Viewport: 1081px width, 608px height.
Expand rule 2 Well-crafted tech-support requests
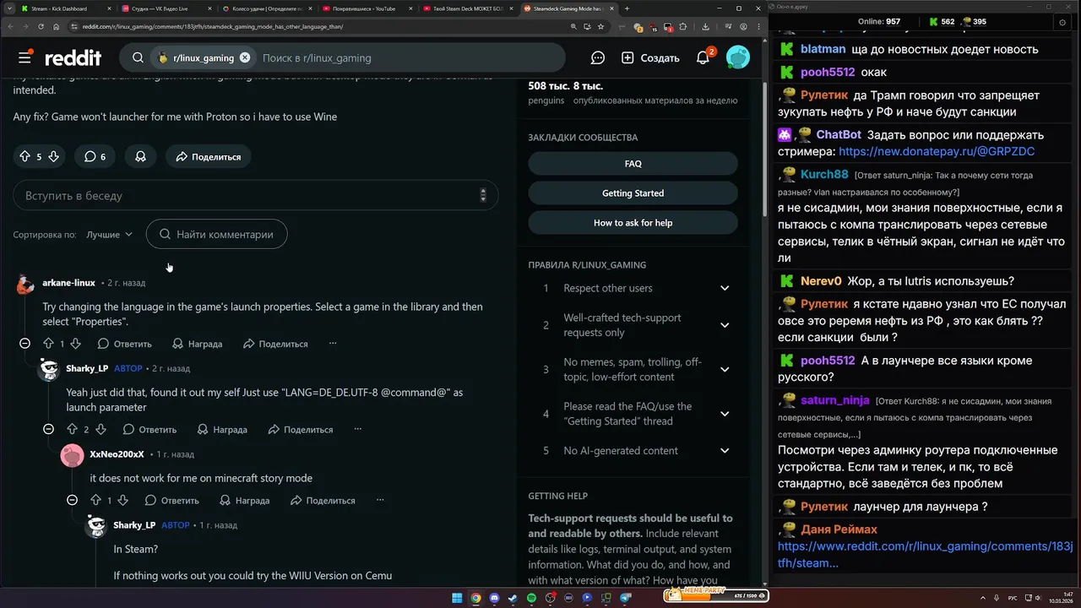635,325
